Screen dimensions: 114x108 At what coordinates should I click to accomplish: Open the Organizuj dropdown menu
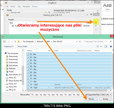click(9, 46)
